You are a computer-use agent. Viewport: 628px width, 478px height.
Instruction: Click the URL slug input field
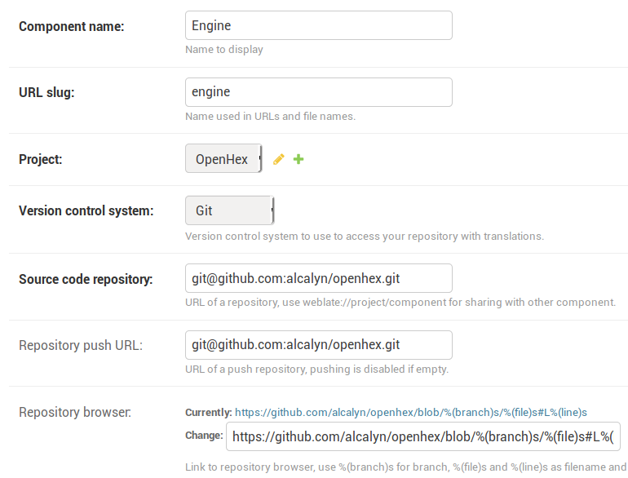click(319, 92)
